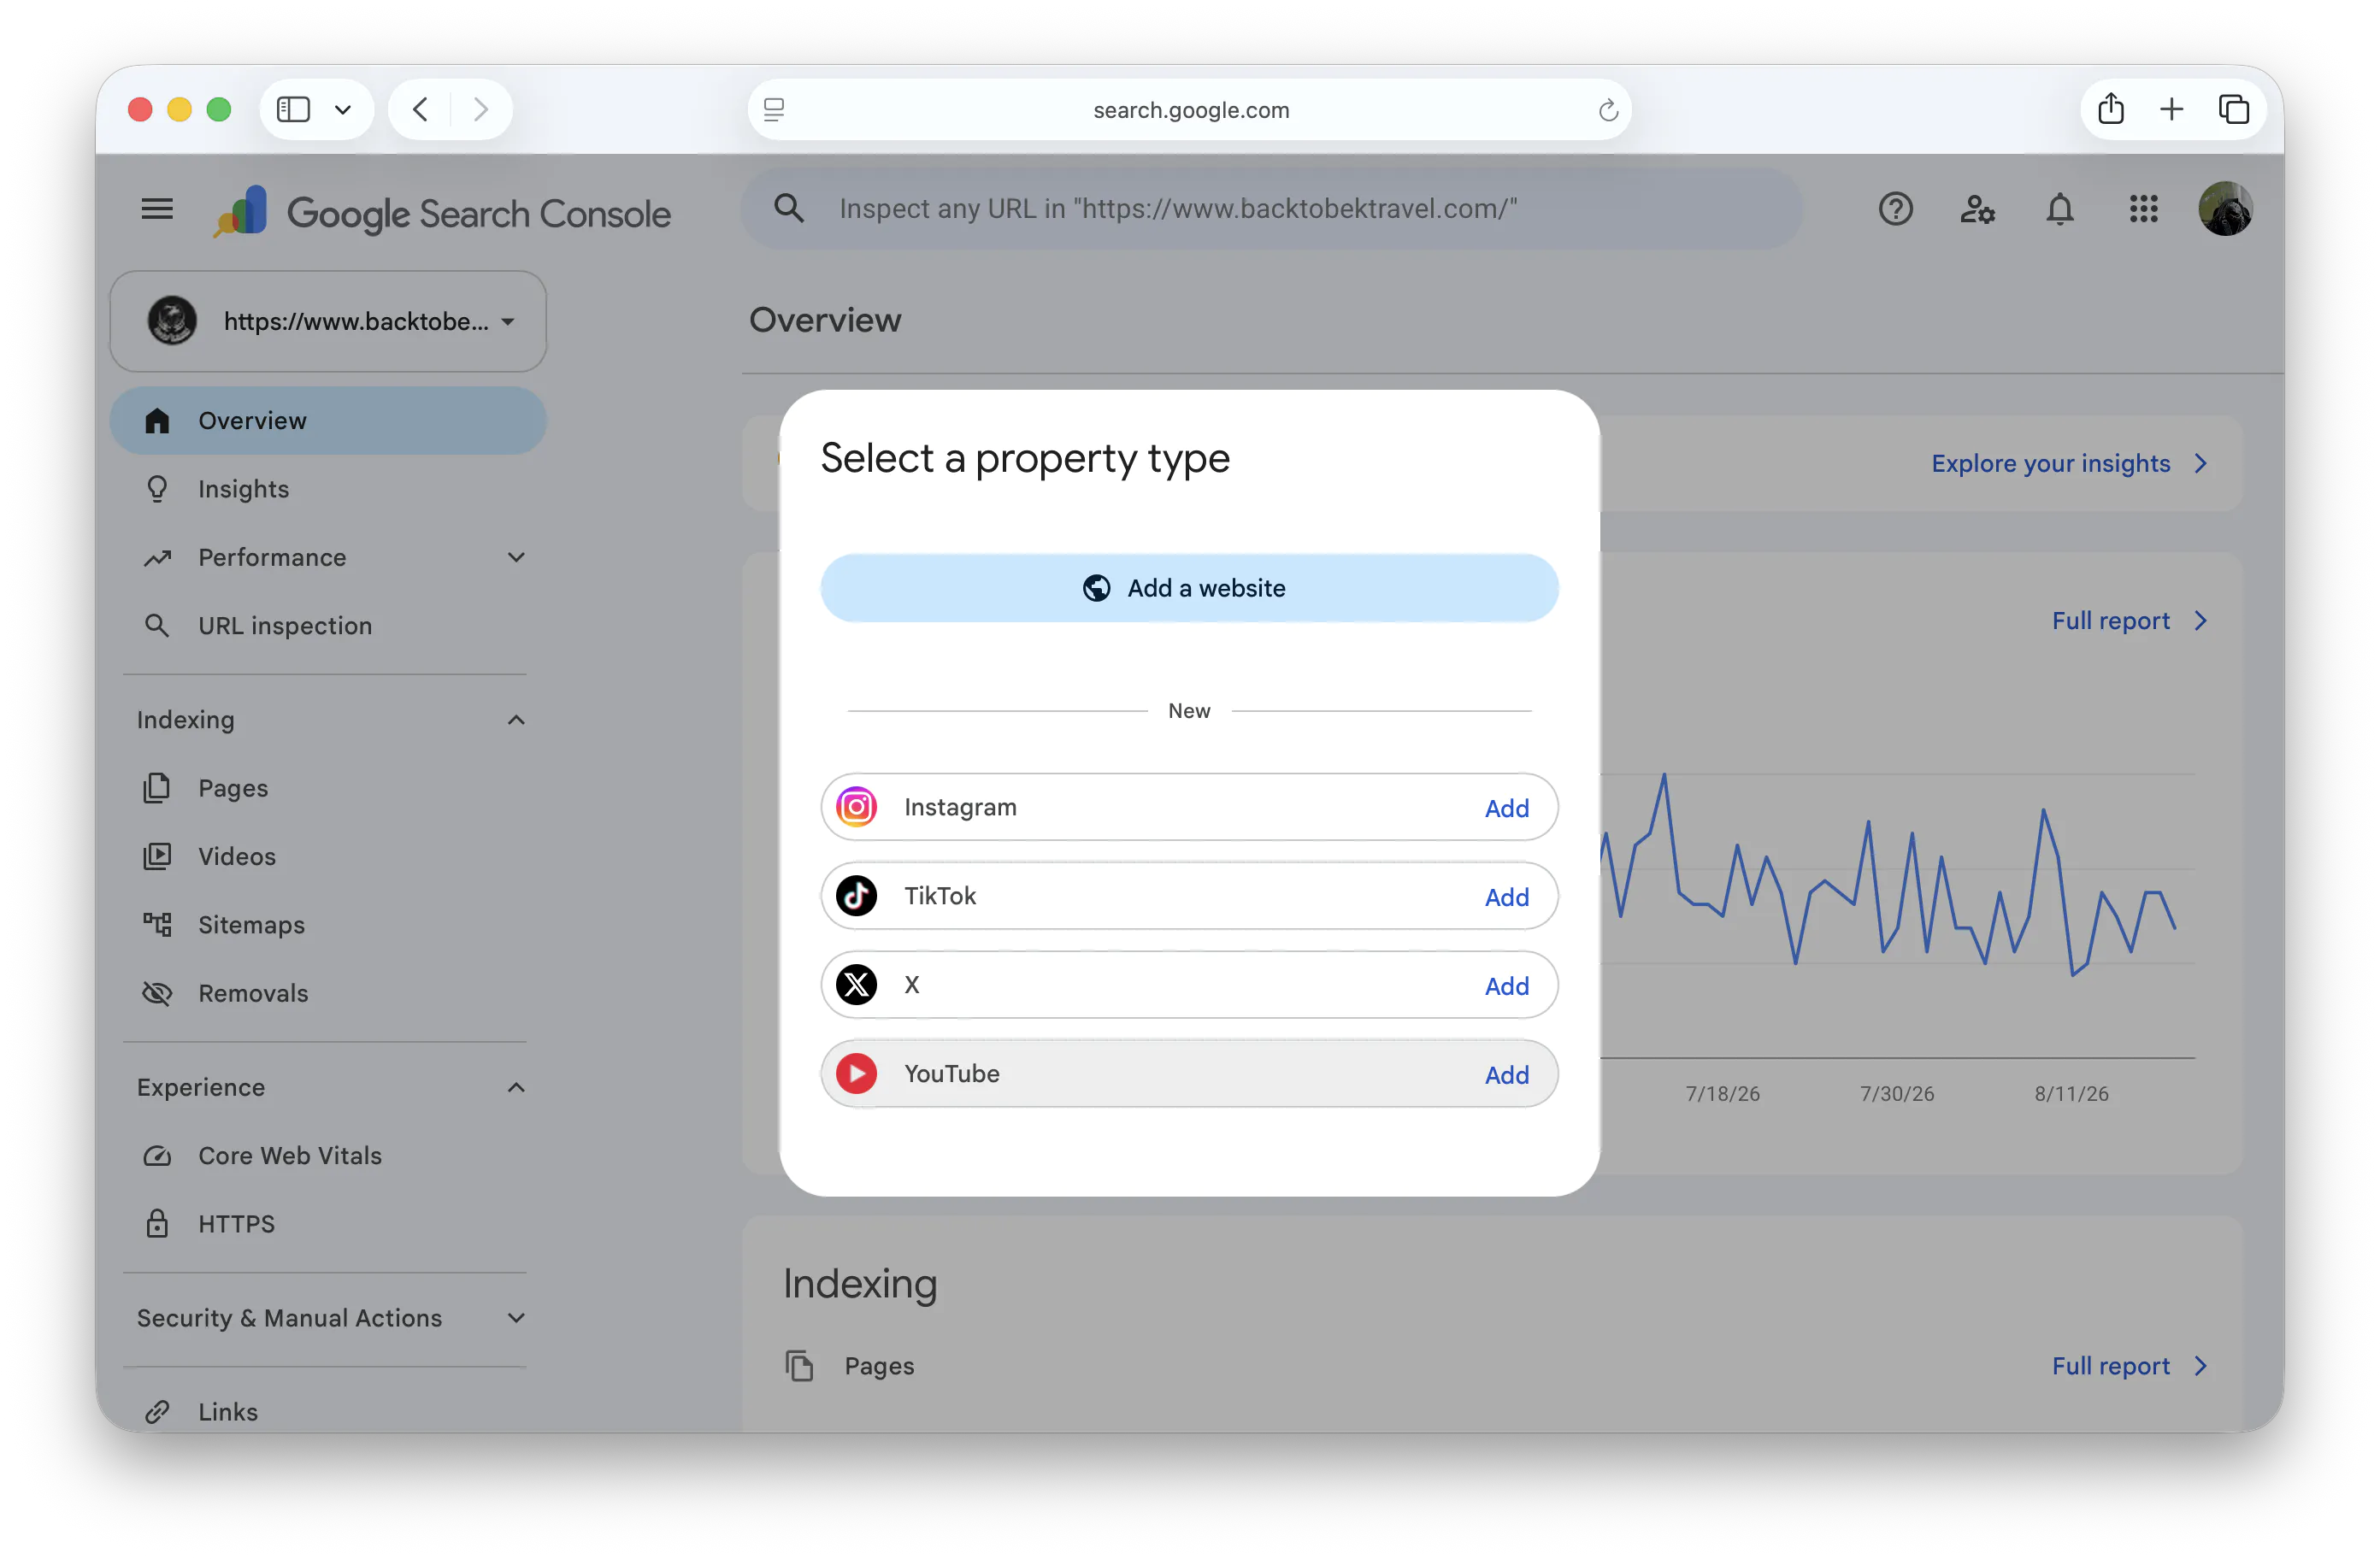
Task: Click the Pages icon under Indexing heading
Action: click(799, 1366)
